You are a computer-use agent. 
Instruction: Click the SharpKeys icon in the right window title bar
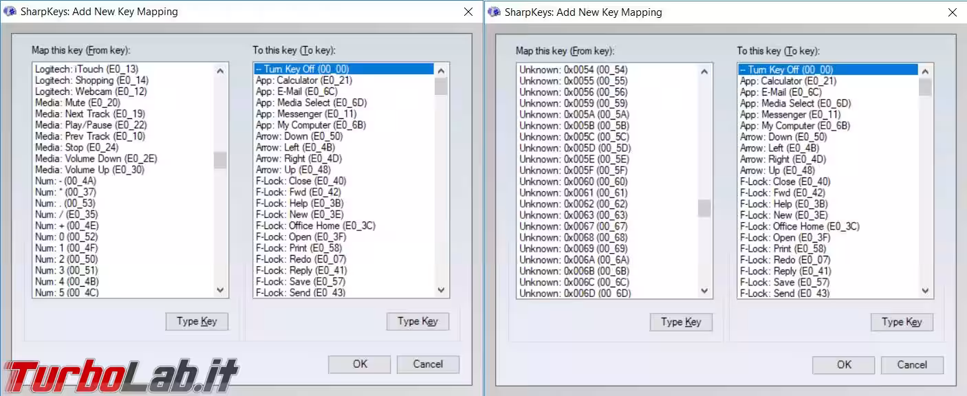pos(495,12)
